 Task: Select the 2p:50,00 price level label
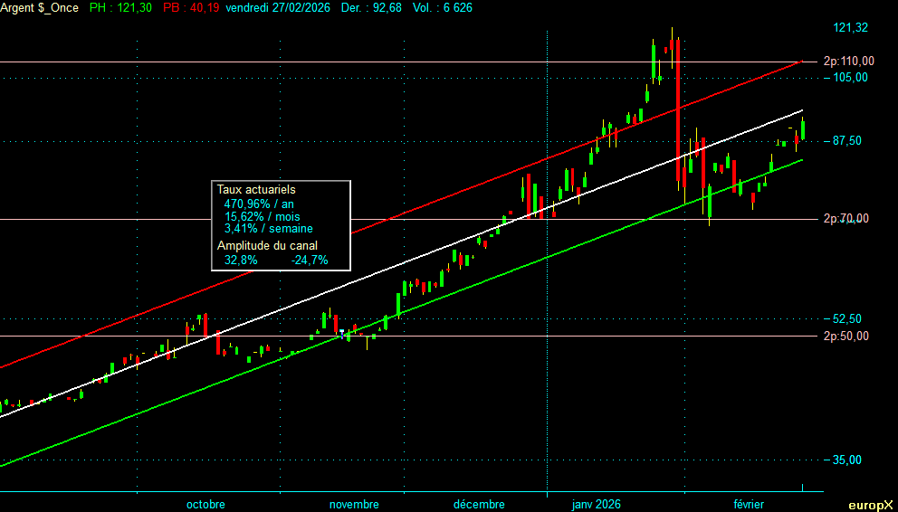point(848,336)
